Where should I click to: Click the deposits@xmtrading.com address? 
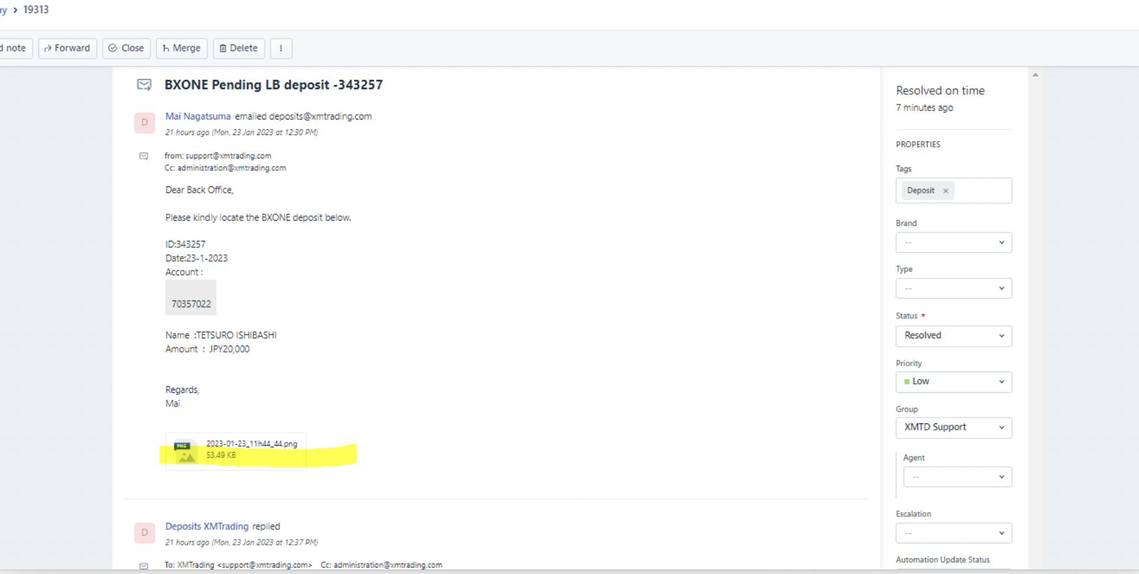[x=321, y=116]
